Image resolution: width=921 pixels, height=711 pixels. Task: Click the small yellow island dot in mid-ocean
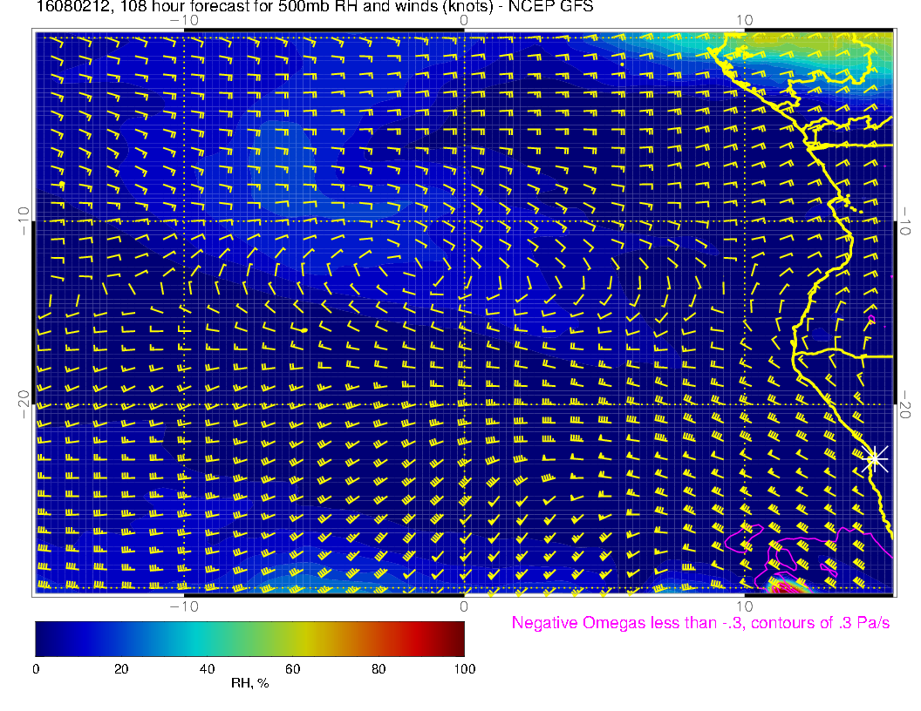tap(303, 330)
